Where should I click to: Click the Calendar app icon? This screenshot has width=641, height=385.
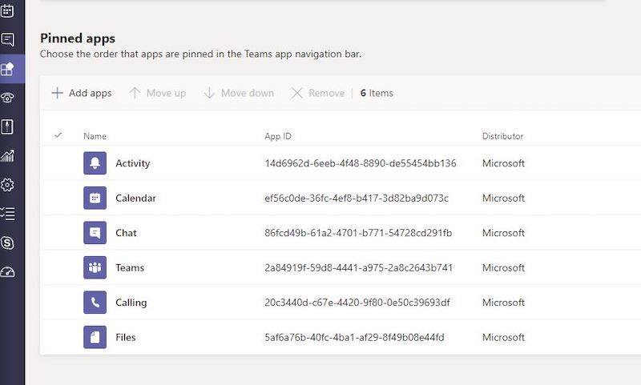pos(95,198)
